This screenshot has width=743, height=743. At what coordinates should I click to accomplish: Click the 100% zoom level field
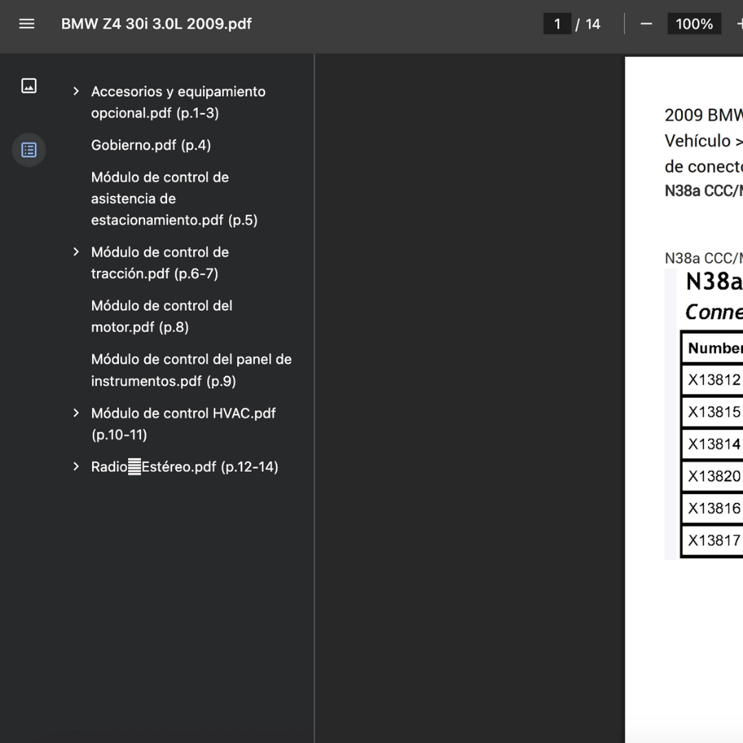694,23
